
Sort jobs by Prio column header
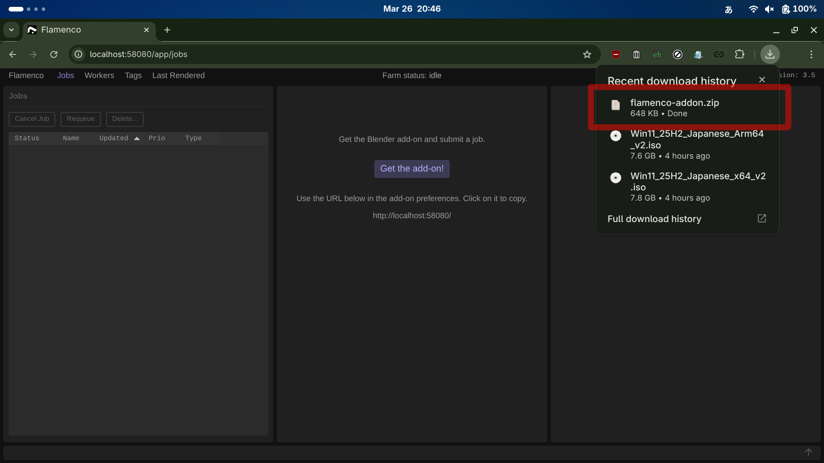(157, 138)
